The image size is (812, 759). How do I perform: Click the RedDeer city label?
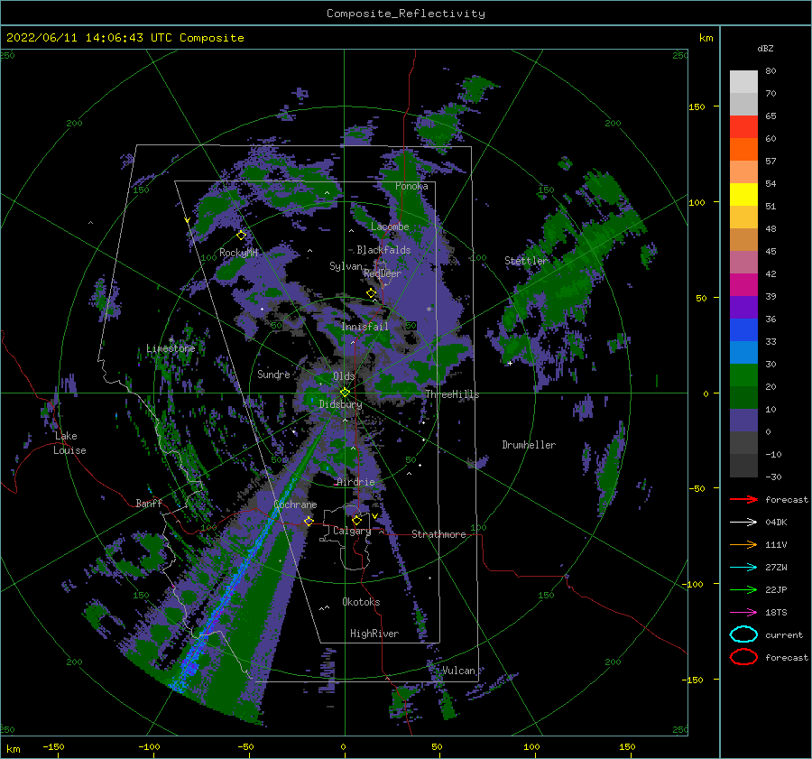click(x=383, y=273)
